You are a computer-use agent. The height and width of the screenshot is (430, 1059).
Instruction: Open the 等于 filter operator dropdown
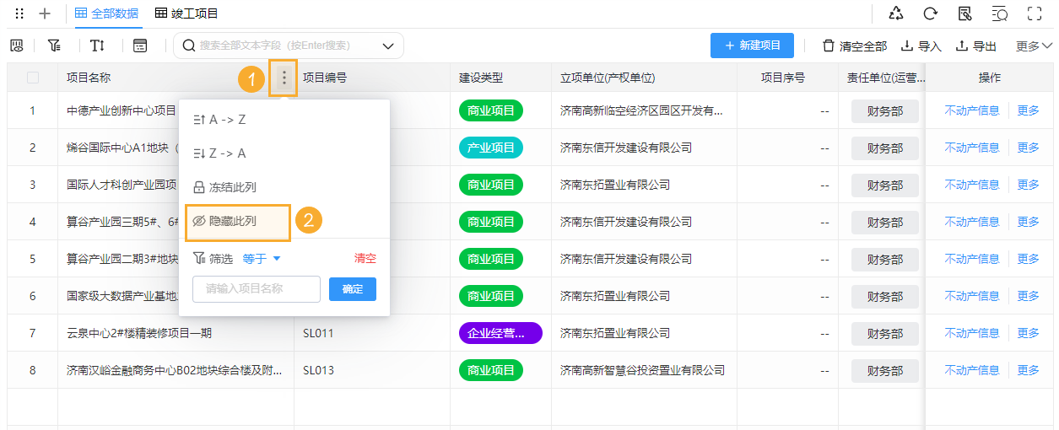(262, 259)
